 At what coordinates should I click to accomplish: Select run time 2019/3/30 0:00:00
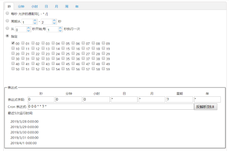(25, 132)
